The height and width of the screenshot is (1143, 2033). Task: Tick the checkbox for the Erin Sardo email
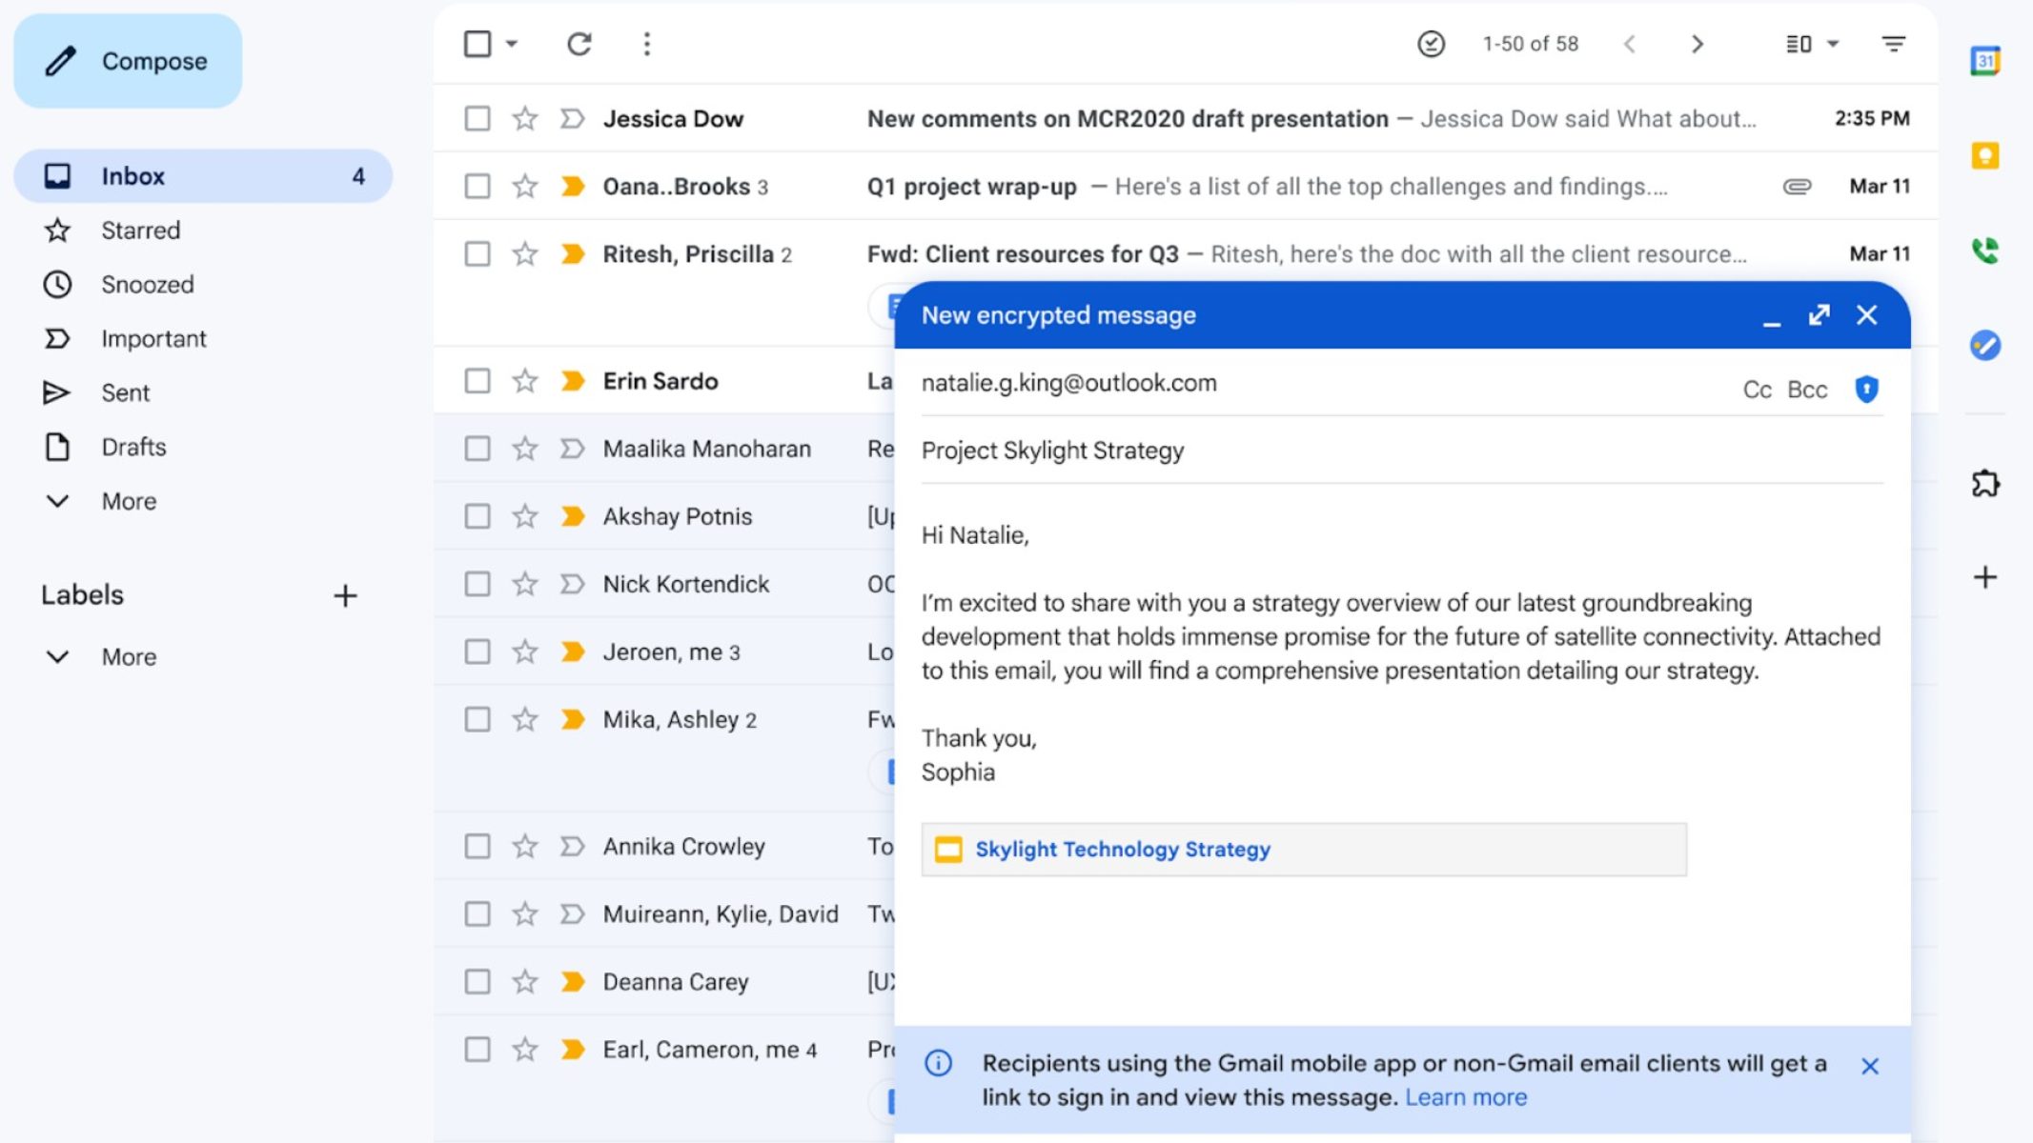pyautogui.click(x=477, y=381)
